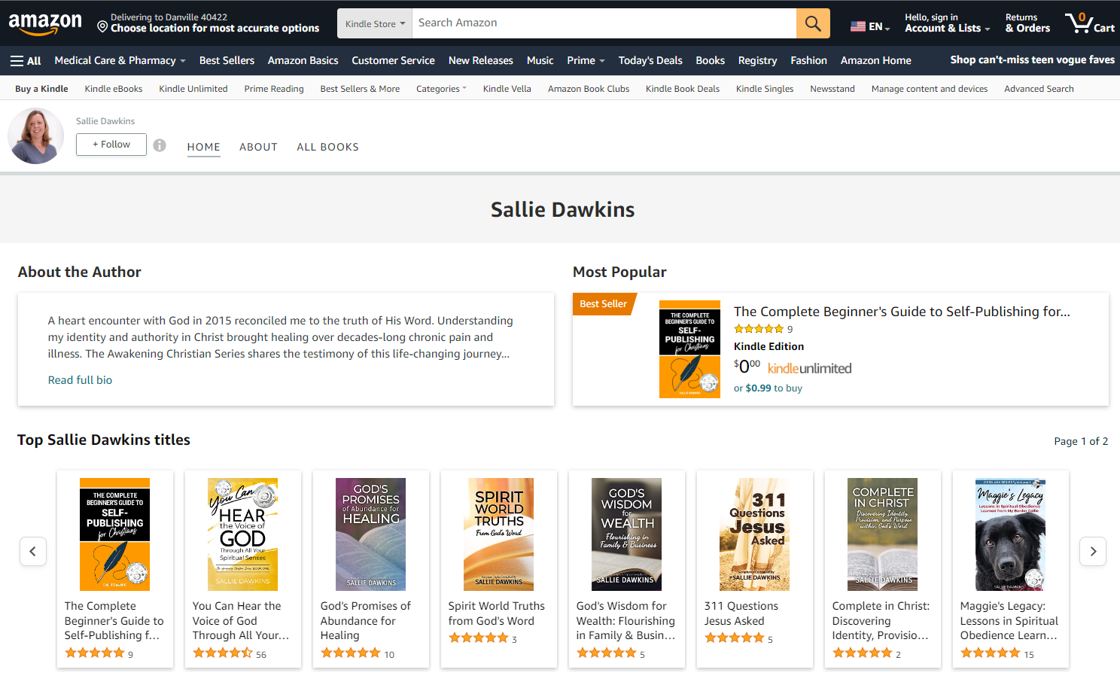Viewport: 1120px width, 688px height.
Task: Open Prime Reading link
Action: (x=274, y=89)
